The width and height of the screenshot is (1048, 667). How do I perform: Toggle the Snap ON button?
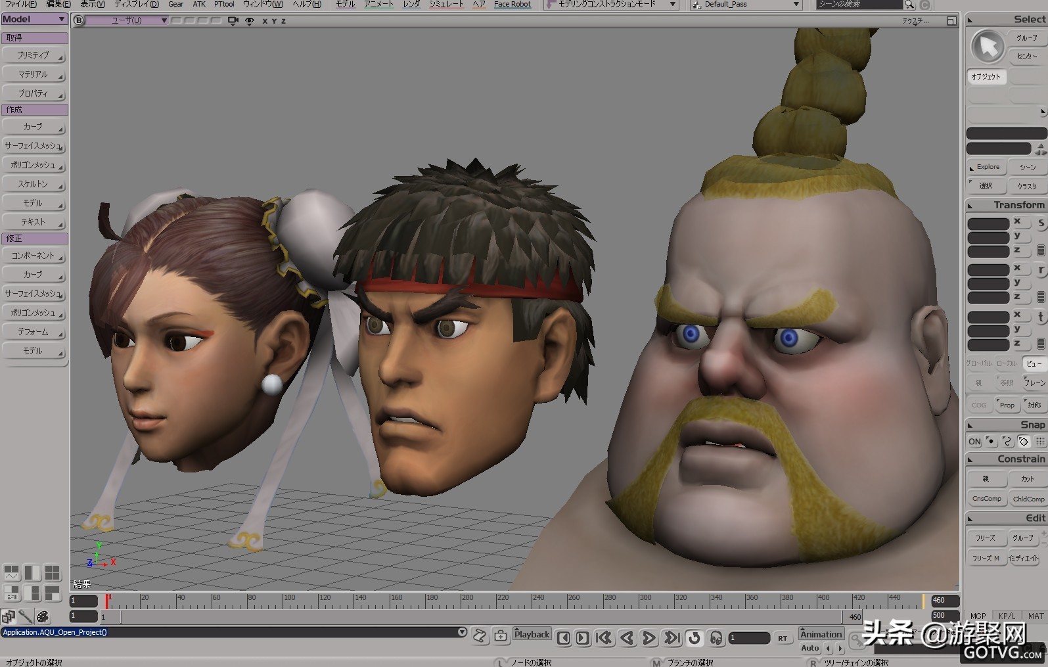coord(974,442)
